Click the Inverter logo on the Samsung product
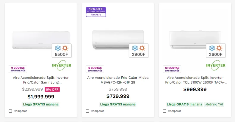The width and height of the screenshot is (235, 122). coord(62,65)
